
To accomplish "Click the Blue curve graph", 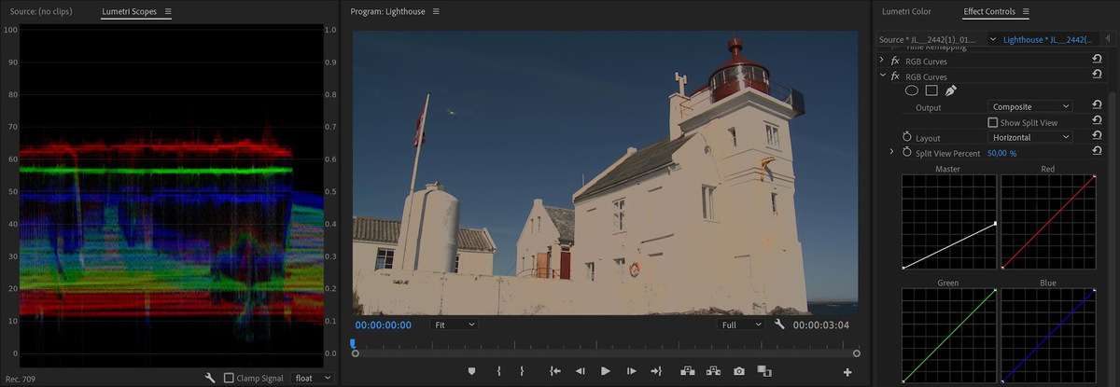I will pyautogui.click(x=1048, y=336).
